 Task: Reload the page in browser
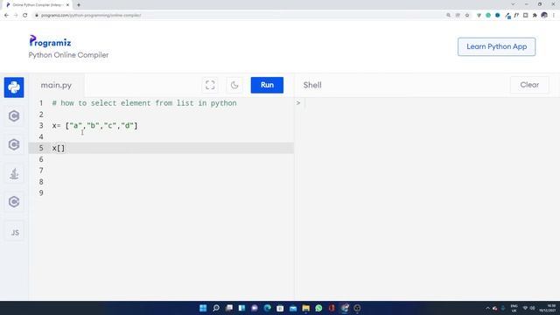tap(25, 16)
